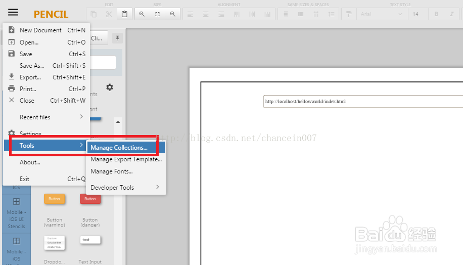
Task: Open the hamburger main menu
Action: tap(13, 12)
